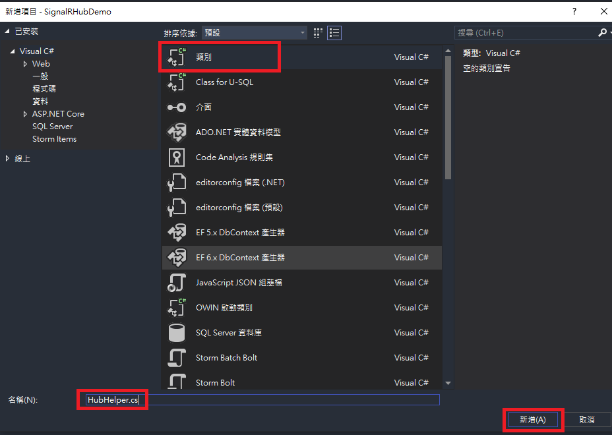
Task: Click the OWIN 啟動類別 template icon
Action: [x=175, y=307]
